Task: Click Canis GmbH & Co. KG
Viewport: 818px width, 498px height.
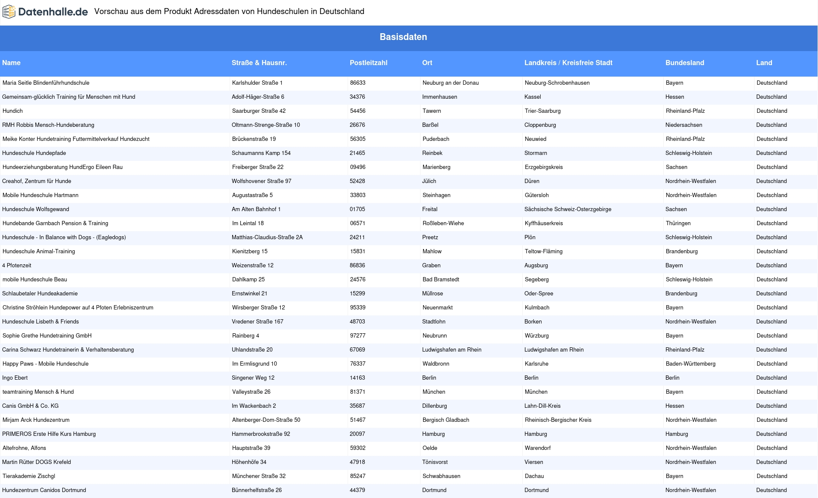Action: point(30,406)
